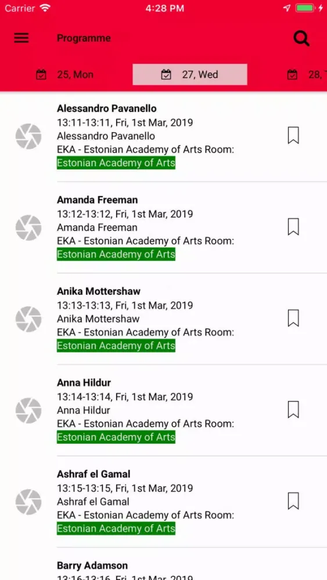Viewport: 327px width, 580px height.
Task: Click green venue label under Ashraf el Gamal
Action: coord(116,528)
